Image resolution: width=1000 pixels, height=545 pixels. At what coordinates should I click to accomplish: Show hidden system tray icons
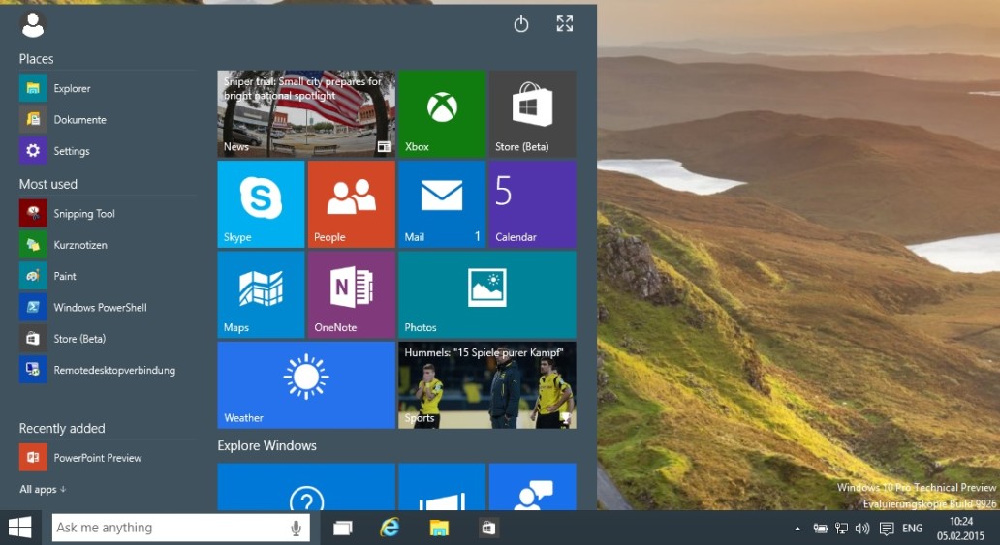797,529
